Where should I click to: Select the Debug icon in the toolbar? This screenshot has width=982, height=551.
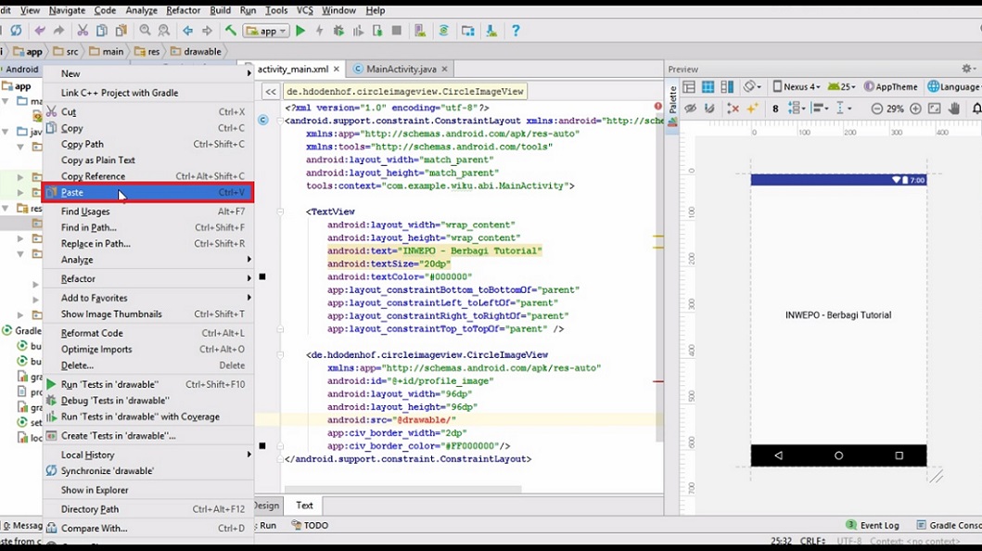tap(338, 30)
